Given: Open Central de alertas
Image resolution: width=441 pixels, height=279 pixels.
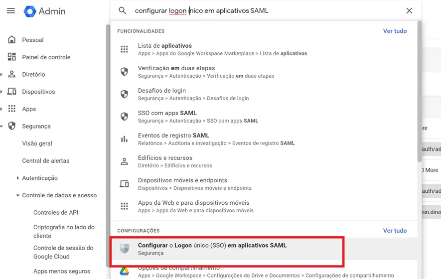Looking at the screenshot, I should pos(45,160).
